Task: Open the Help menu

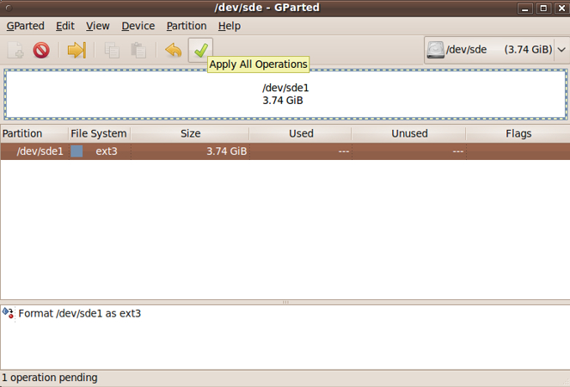Action: pyautogui.click(x=230, y=26)
